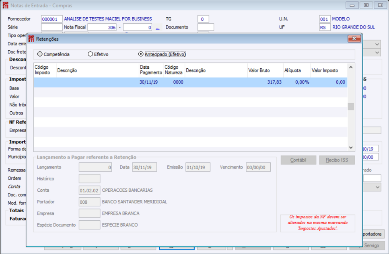Click the Valor Bruto column header

click(265, 70)
